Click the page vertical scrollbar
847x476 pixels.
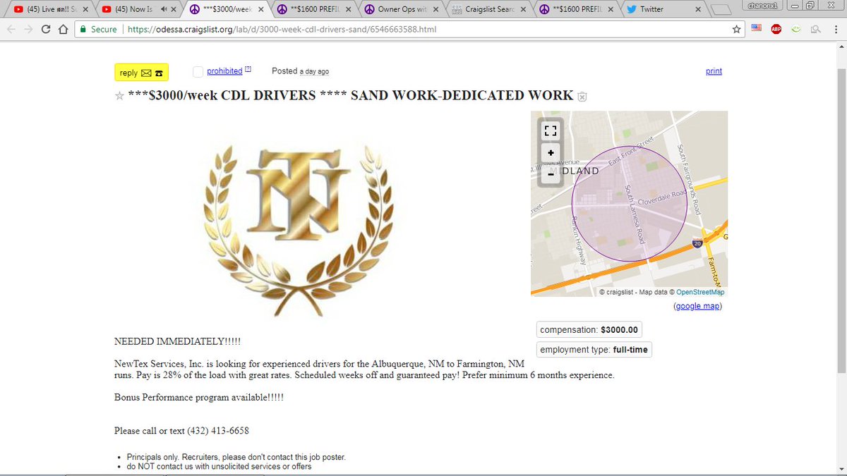click(x=841, y=220)
